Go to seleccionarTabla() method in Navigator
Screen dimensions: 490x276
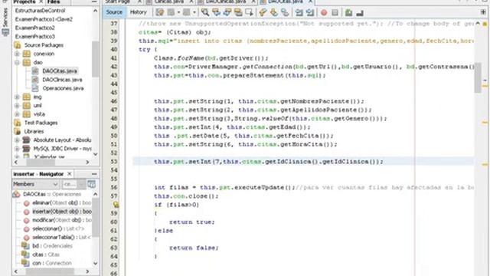[x=61, y=237]
